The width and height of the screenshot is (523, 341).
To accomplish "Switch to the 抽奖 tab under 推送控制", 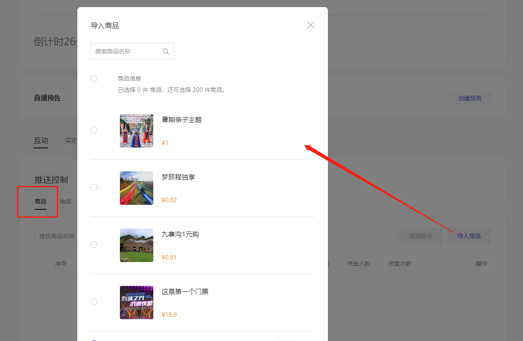I will pyautogui.click(x=66, y=202).
